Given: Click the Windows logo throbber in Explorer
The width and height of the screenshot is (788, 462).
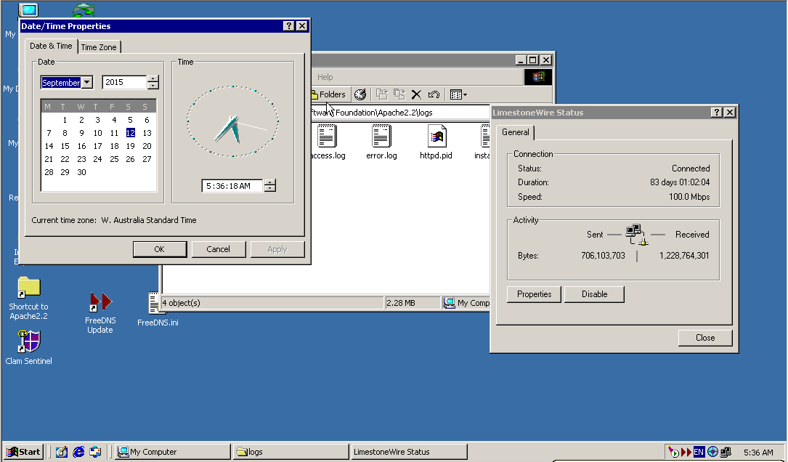Looking at the screenshot, I should pyautogui.click(x=538, y=77).
